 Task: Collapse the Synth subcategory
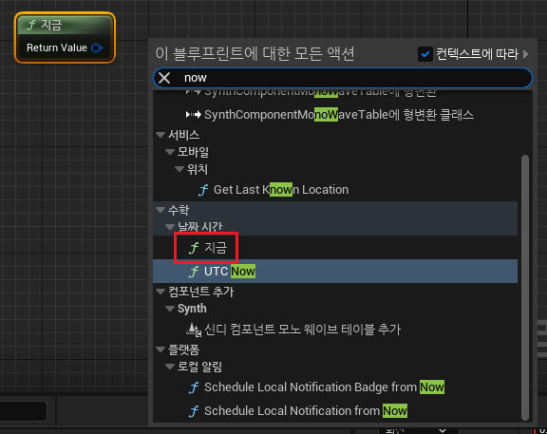(x=170, y=309)
